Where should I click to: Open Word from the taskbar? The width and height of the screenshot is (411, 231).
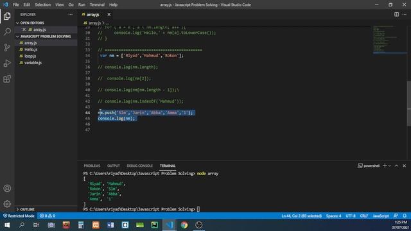click(110, 225)
